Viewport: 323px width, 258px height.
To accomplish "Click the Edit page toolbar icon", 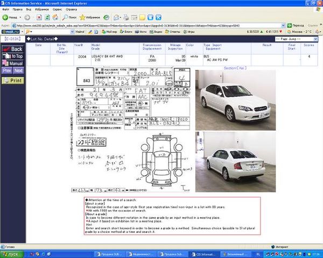I will pyautogui.click(x=134, y=18).
